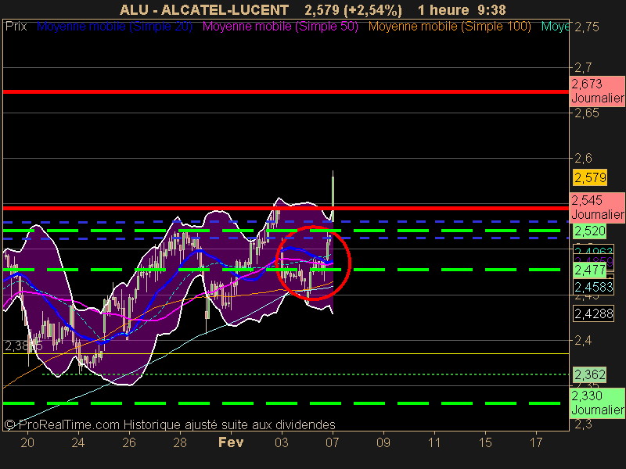Click the 9:38 time in header
626x469 pixels.
coord(491,9)
